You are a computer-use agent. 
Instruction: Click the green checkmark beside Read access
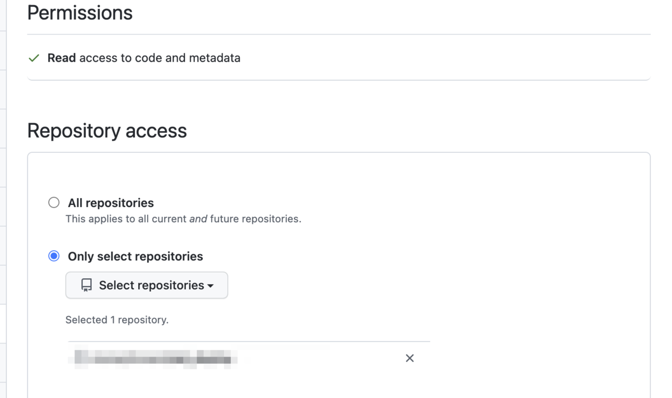[34, 58]
